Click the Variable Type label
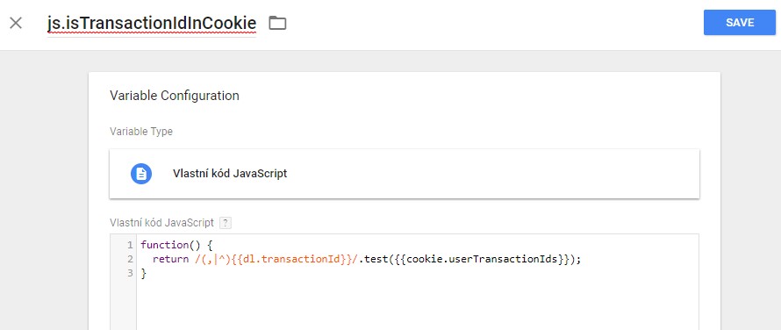Screen dimensions: 781x330 point(141,132)
